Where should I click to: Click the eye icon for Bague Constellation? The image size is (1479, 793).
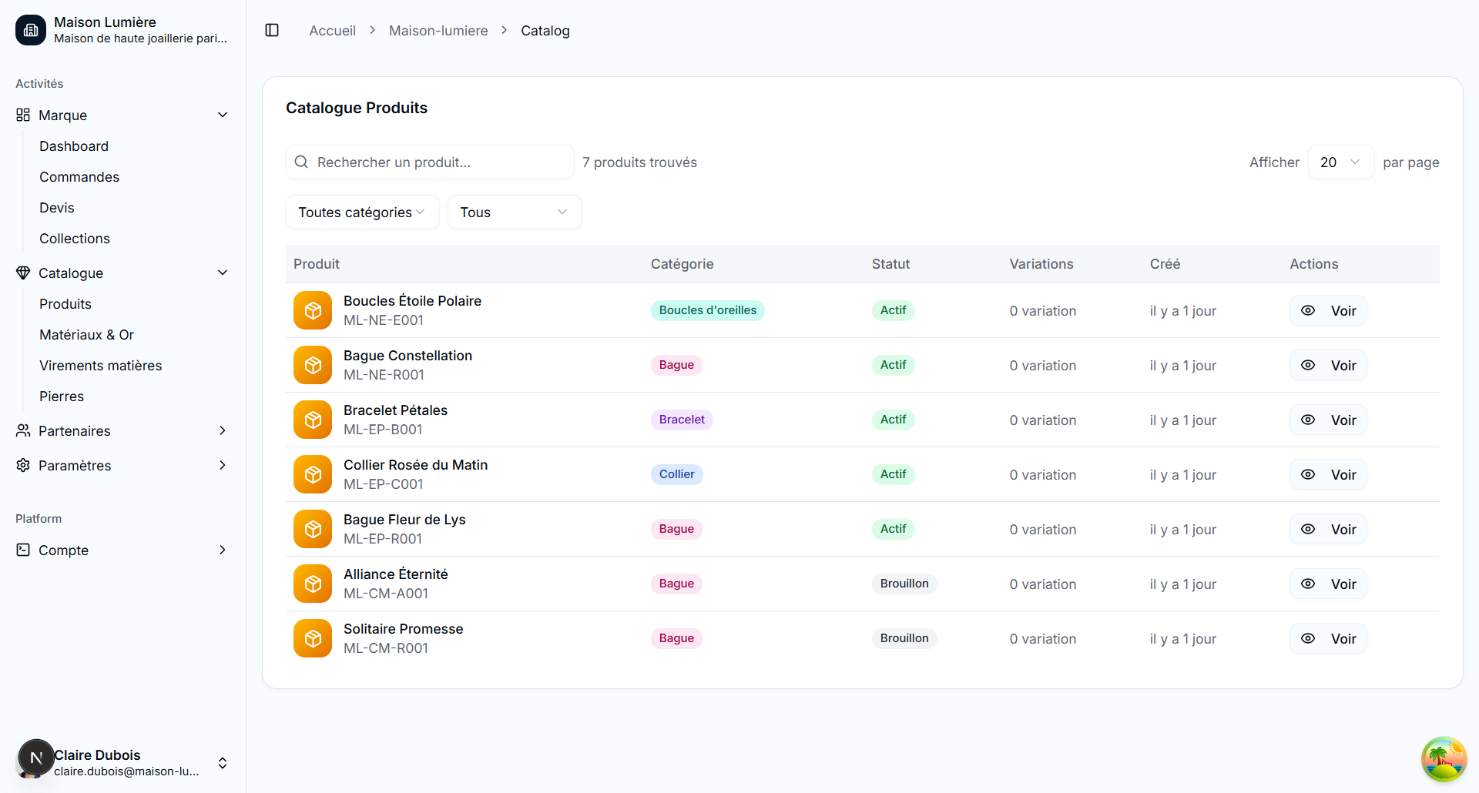pyautogui.click(x=1308, y=365)
